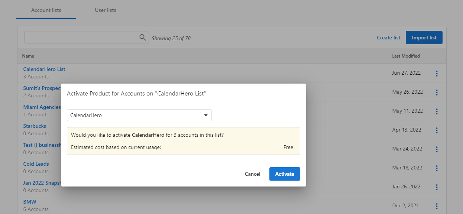Click the Apr 13, 2022 date
Image resolution: width=463 pixels, height=214 pixels.
[407, 130]
